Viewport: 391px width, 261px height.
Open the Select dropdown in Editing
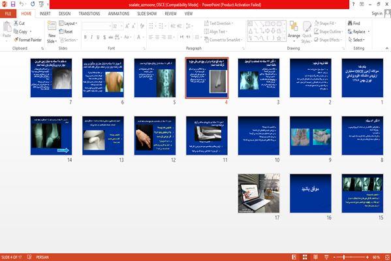[x=356, y=40]
